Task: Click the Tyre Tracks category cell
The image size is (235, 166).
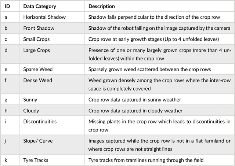Action: tap(35, 160)
